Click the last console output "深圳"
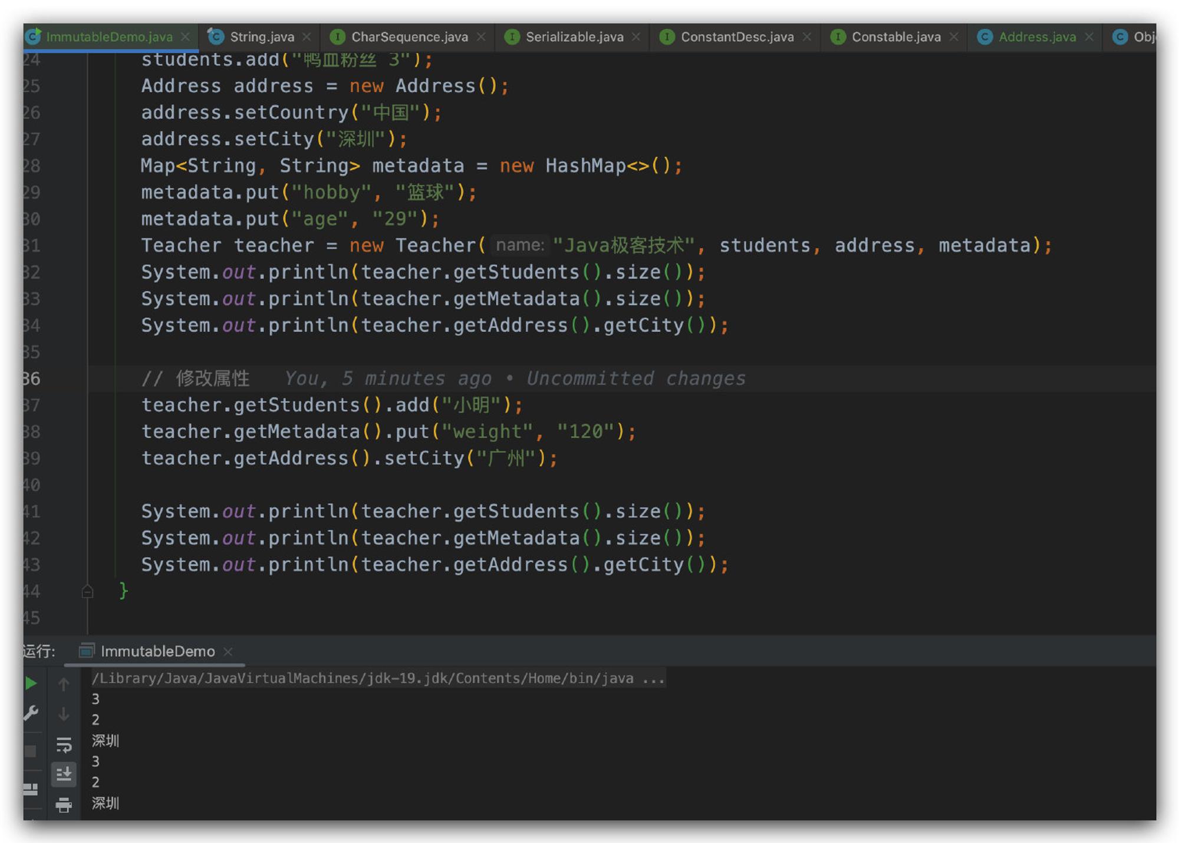This screenshot has width=1179, height=843. pos(106,803)
